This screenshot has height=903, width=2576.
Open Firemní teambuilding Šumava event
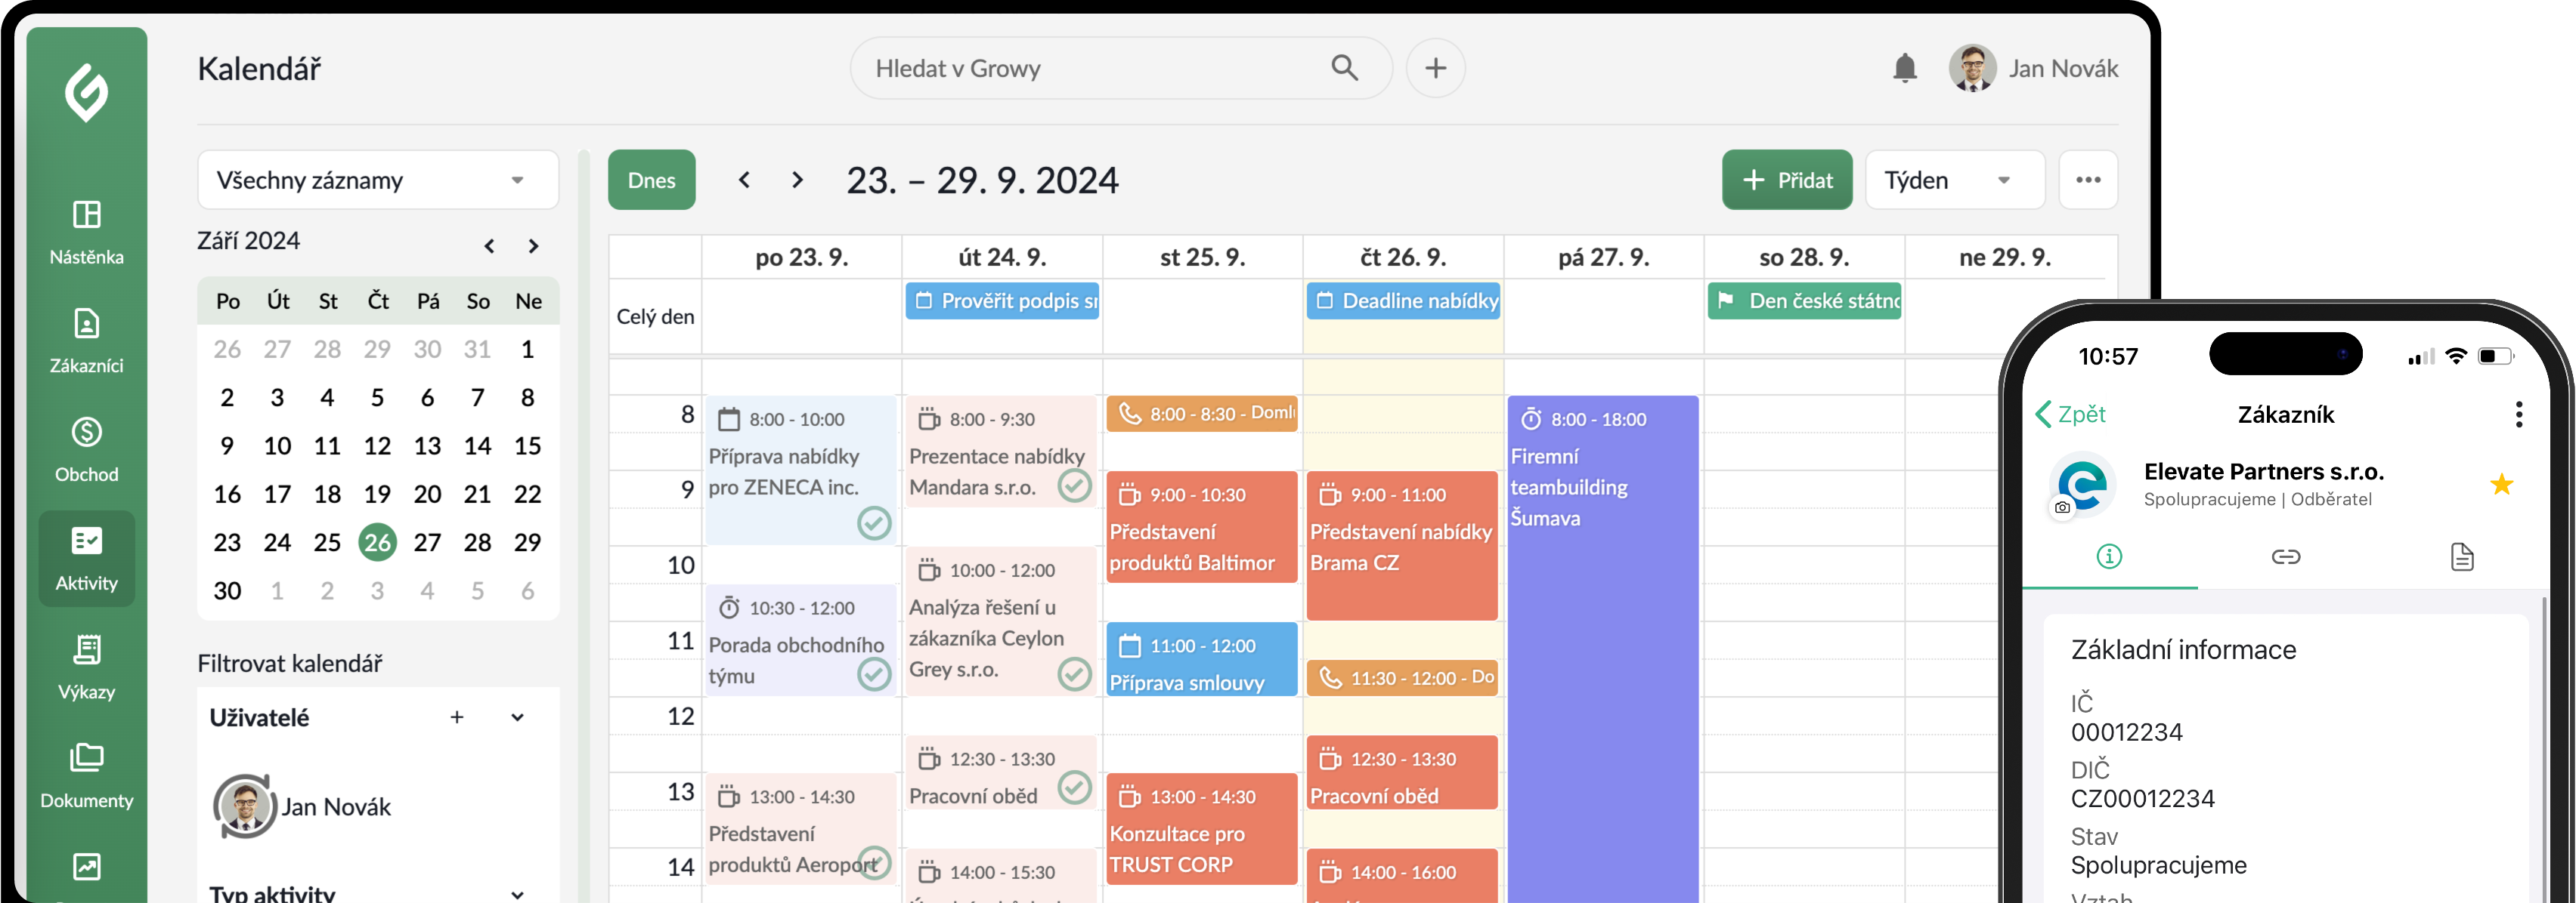(x=1603, y=649)
